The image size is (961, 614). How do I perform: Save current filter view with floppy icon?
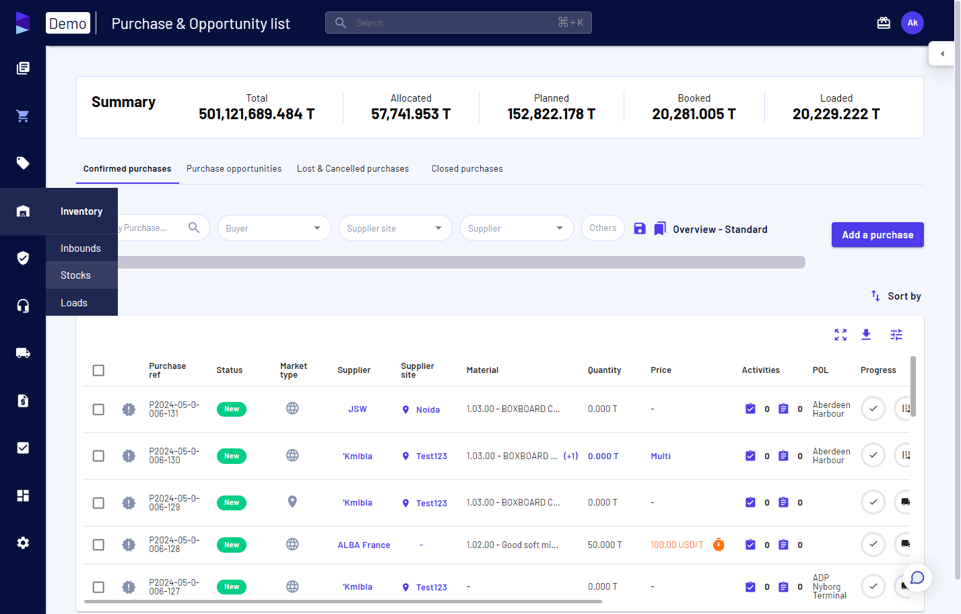(x=640, y=228)
